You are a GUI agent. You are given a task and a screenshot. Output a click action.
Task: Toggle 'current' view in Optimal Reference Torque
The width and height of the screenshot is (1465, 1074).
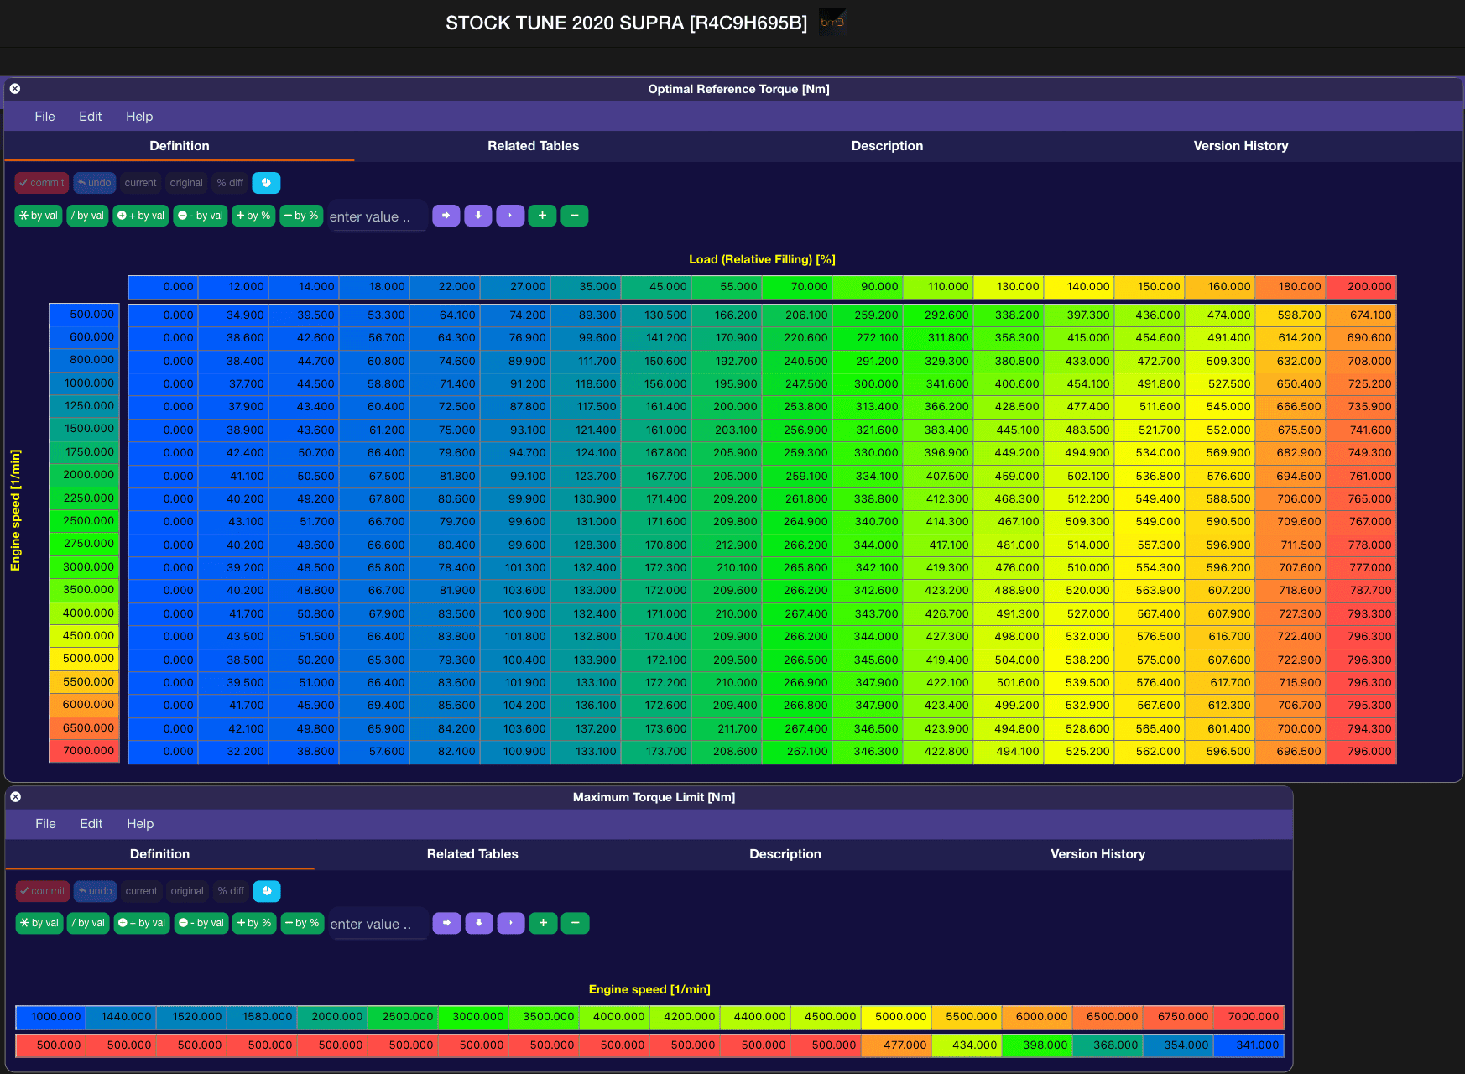(x=140, y=183)
